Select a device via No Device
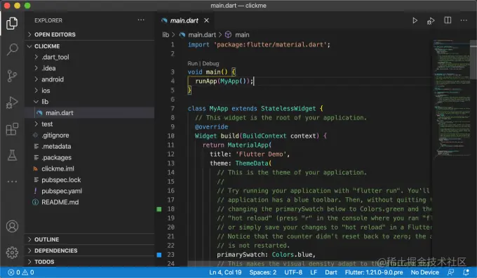This screenshot has height=278, width=477. pyautogui.click(x=425, y=272)
